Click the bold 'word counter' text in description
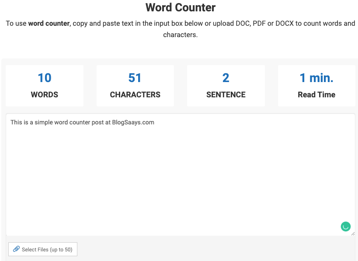 tap(49, 24)
